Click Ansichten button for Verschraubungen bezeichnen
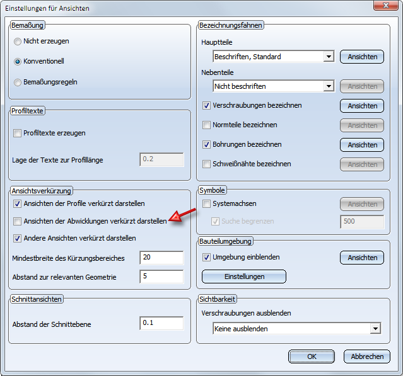This screenshot has width=403, height=376. click(362, 106)
